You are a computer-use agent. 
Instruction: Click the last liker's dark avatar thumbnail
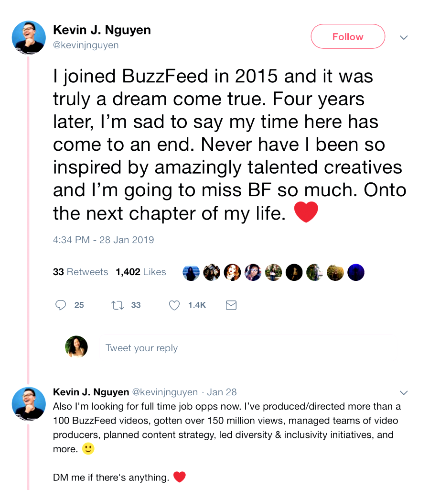(356, 272)
